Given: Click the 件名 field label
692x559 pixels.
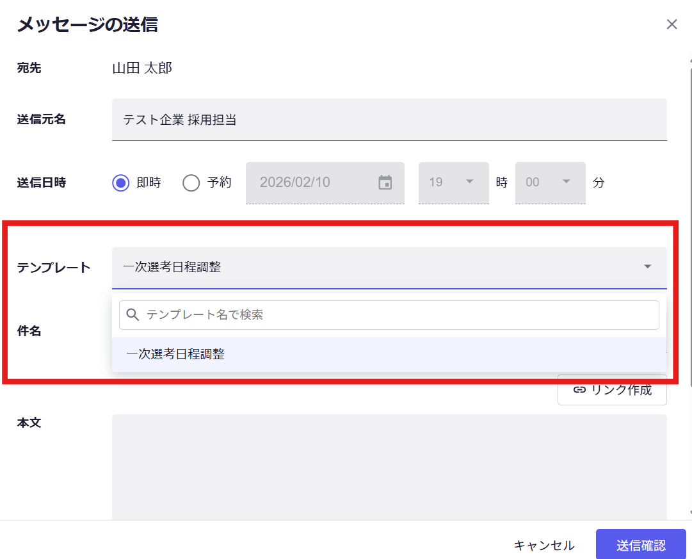Looking at the screenshot, I should click(x=29, y=332).
